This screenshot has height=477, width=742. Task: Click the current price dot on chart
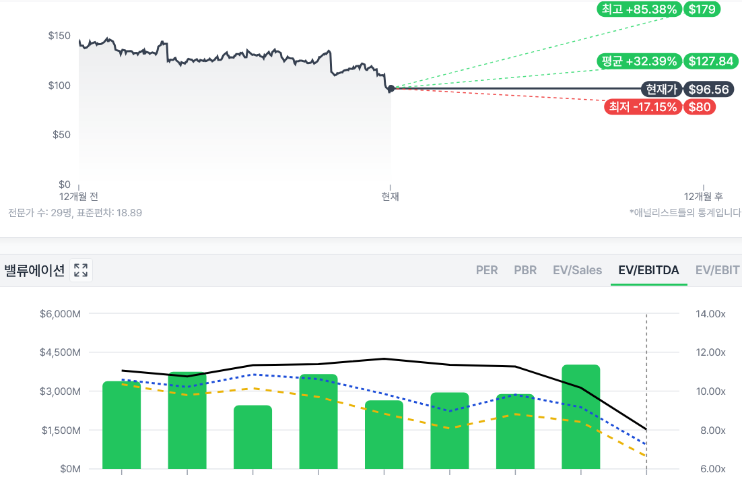(391, 88)
